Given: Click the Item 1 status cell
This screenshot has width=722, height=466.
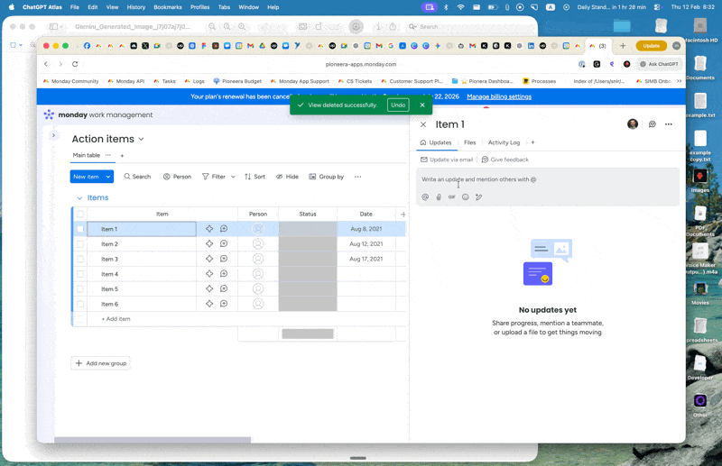Looking at the screenshot, I should pos(308,229).
